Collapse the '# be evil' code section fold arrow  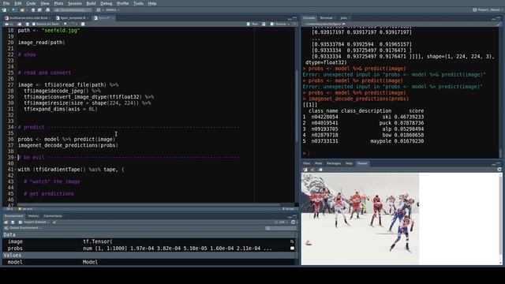[16, 158]
